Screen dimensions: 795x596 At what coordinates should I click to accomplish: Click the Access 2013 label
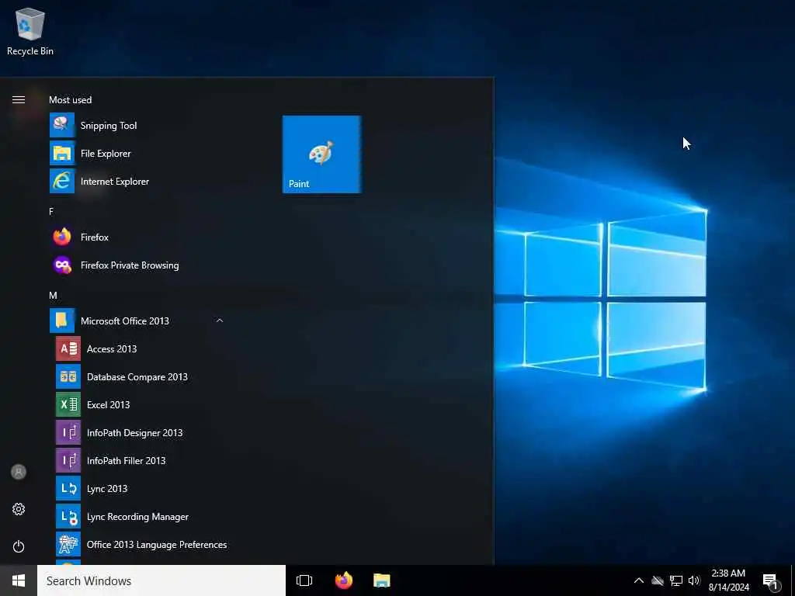(x=112, y=348)
